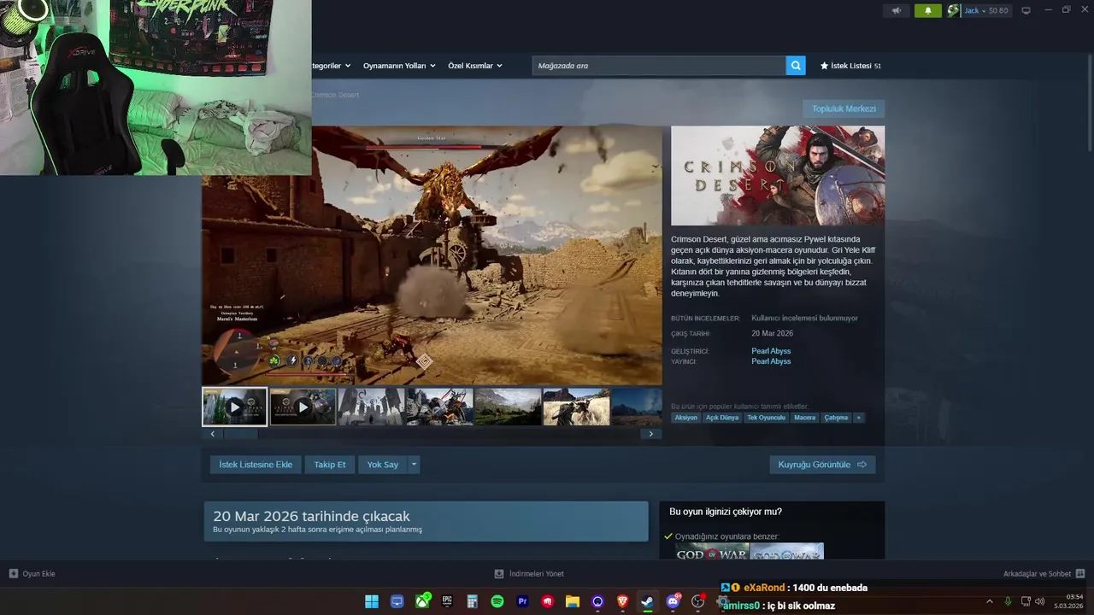1094x615 pixels.
Task: Select the fifth landscape screenshot thumbnail
Action: point(508,407)
